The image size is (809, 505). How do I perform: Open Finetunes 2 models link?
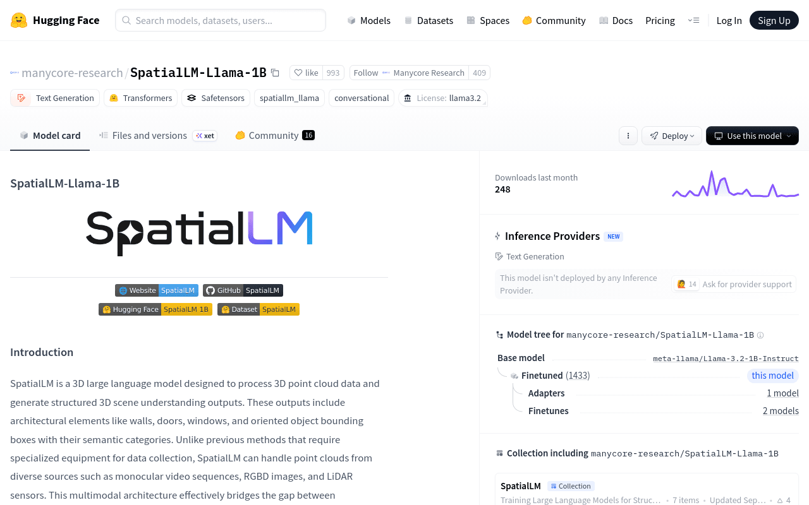tap(781, 411)
